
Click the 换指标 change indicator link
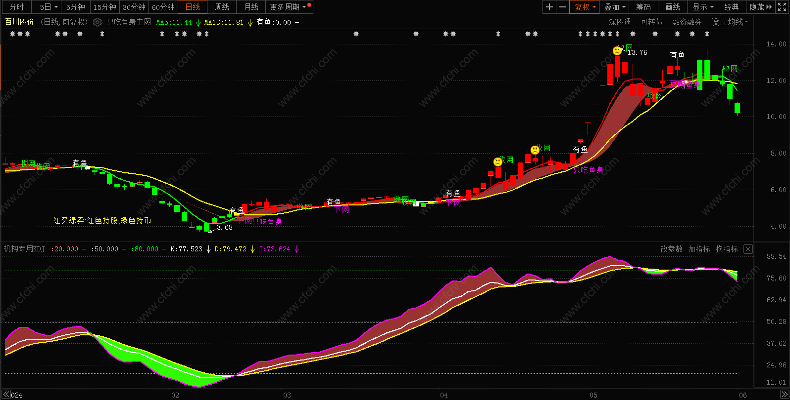727,249
